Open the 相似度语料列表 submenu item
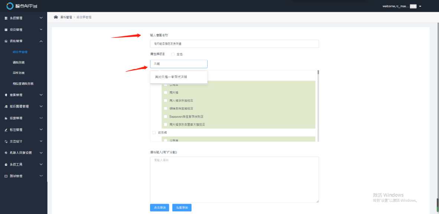 click(23, 84)
